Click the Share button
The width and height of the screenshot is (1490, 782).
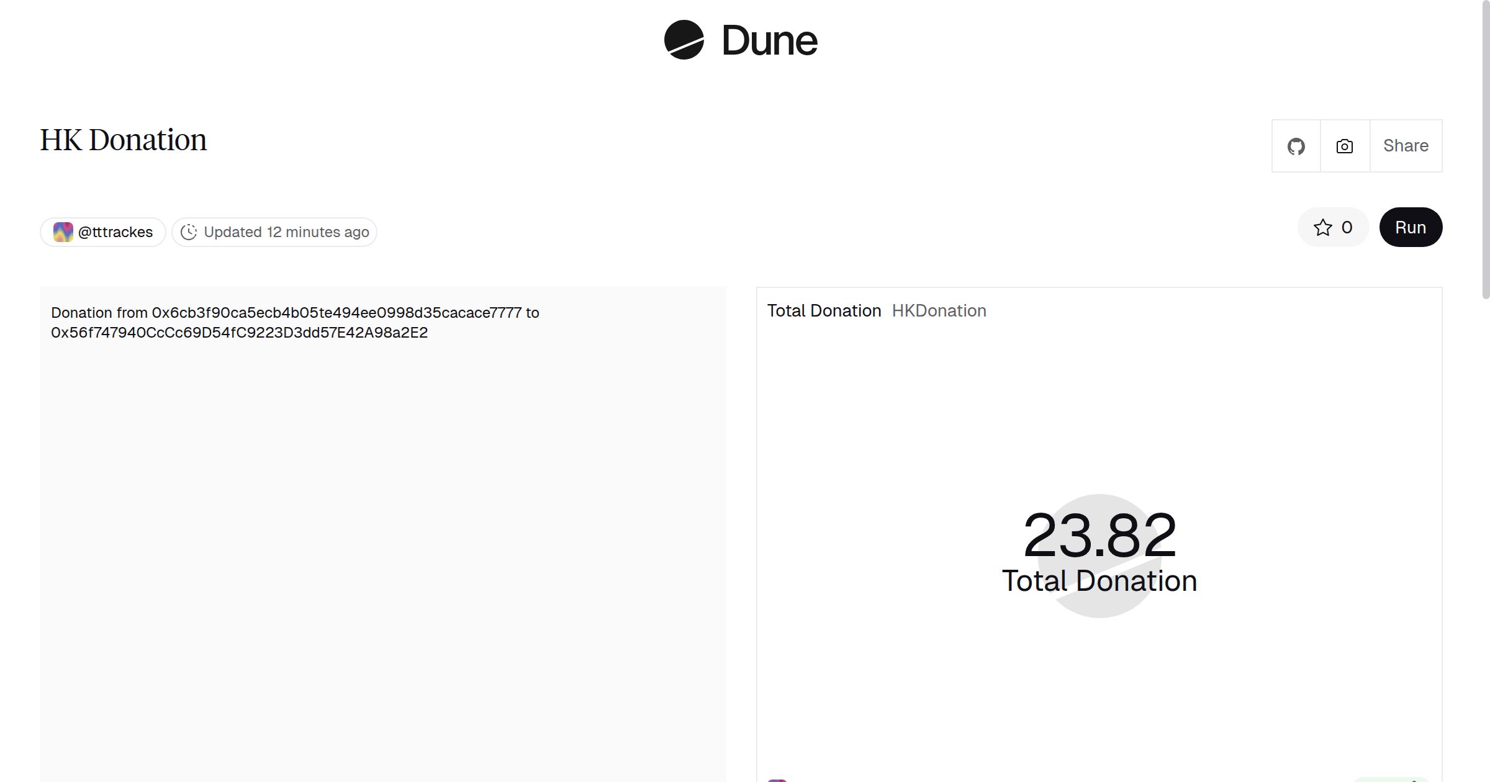(1406, 146)
